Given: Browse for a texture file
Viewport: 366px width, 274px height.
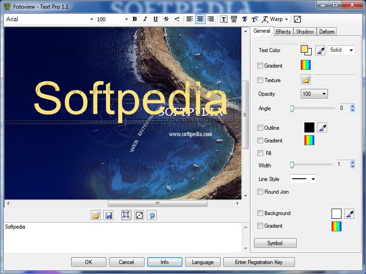Looking at the screenshot, I should coord(306,80).
